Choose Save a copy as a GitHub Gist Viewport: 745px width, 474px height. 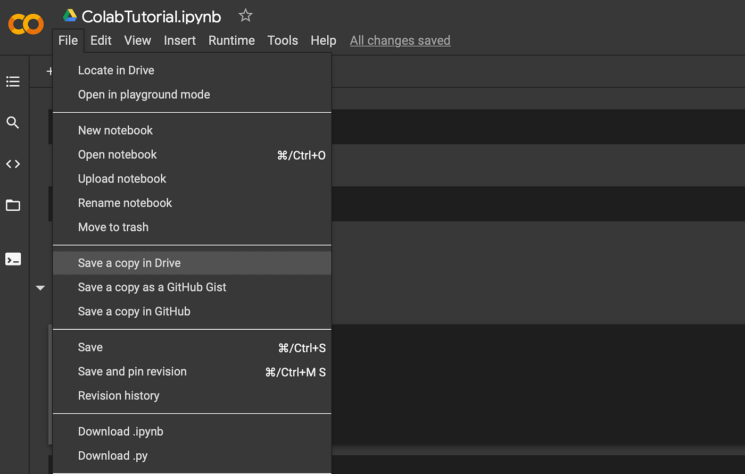coord(152,287)
